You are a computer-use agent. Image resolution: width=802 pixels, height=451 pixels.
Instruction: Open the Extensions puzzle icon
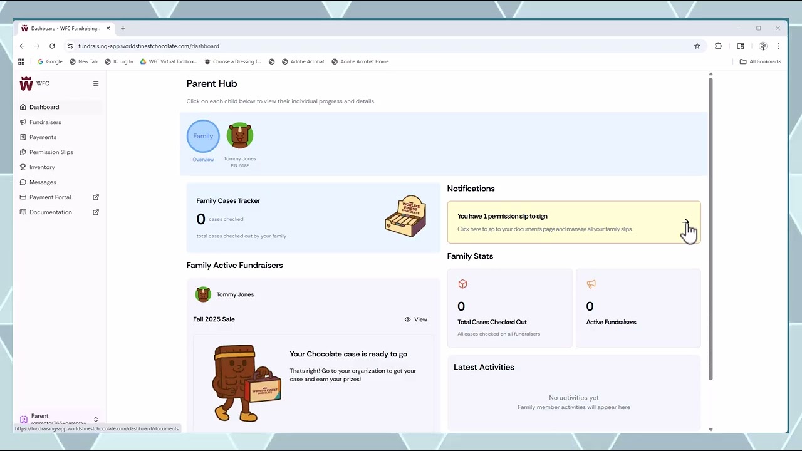[718, 46]
